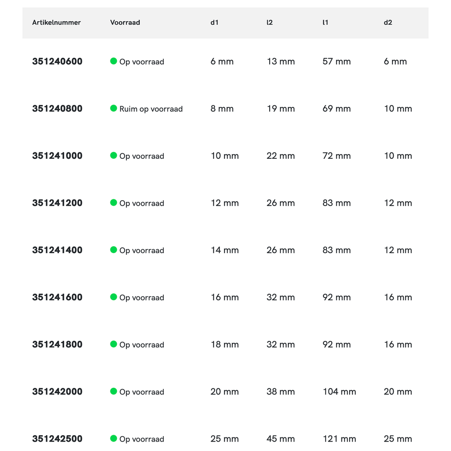The image size is (451, 451).
Task: Open product 351241200
Action: (57, 203)
